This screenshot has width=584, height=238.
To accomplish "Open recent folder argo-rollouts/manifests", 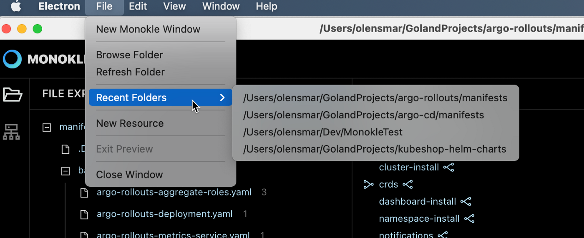I will pyautogui.click(x=375, y=98).
